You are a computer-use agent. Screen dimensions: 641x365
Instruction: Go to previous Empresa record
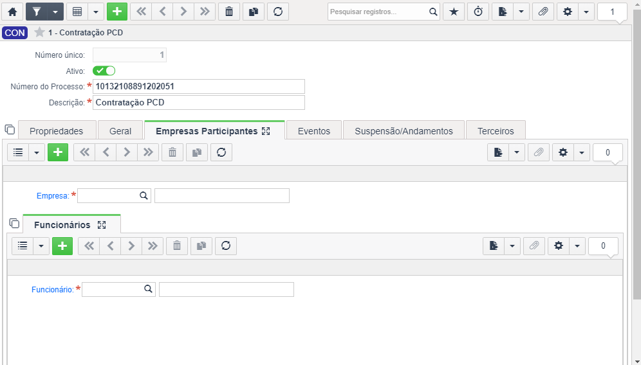(106, 152)
